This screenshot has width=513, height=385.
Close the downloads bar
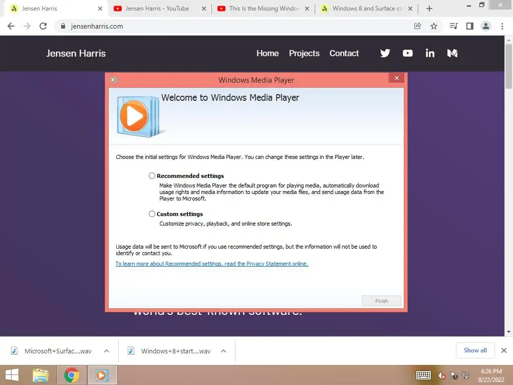coord(504,350)
